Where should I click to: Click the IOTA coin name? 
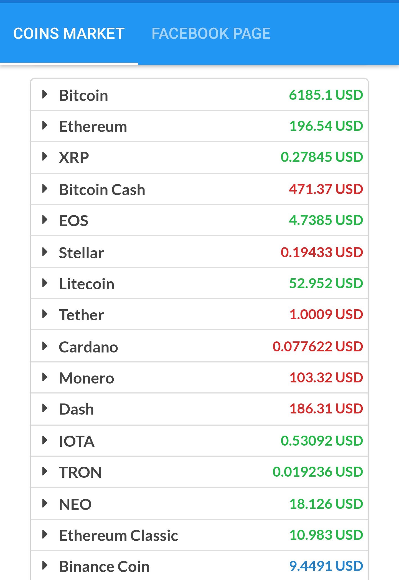tap(77, 441)
